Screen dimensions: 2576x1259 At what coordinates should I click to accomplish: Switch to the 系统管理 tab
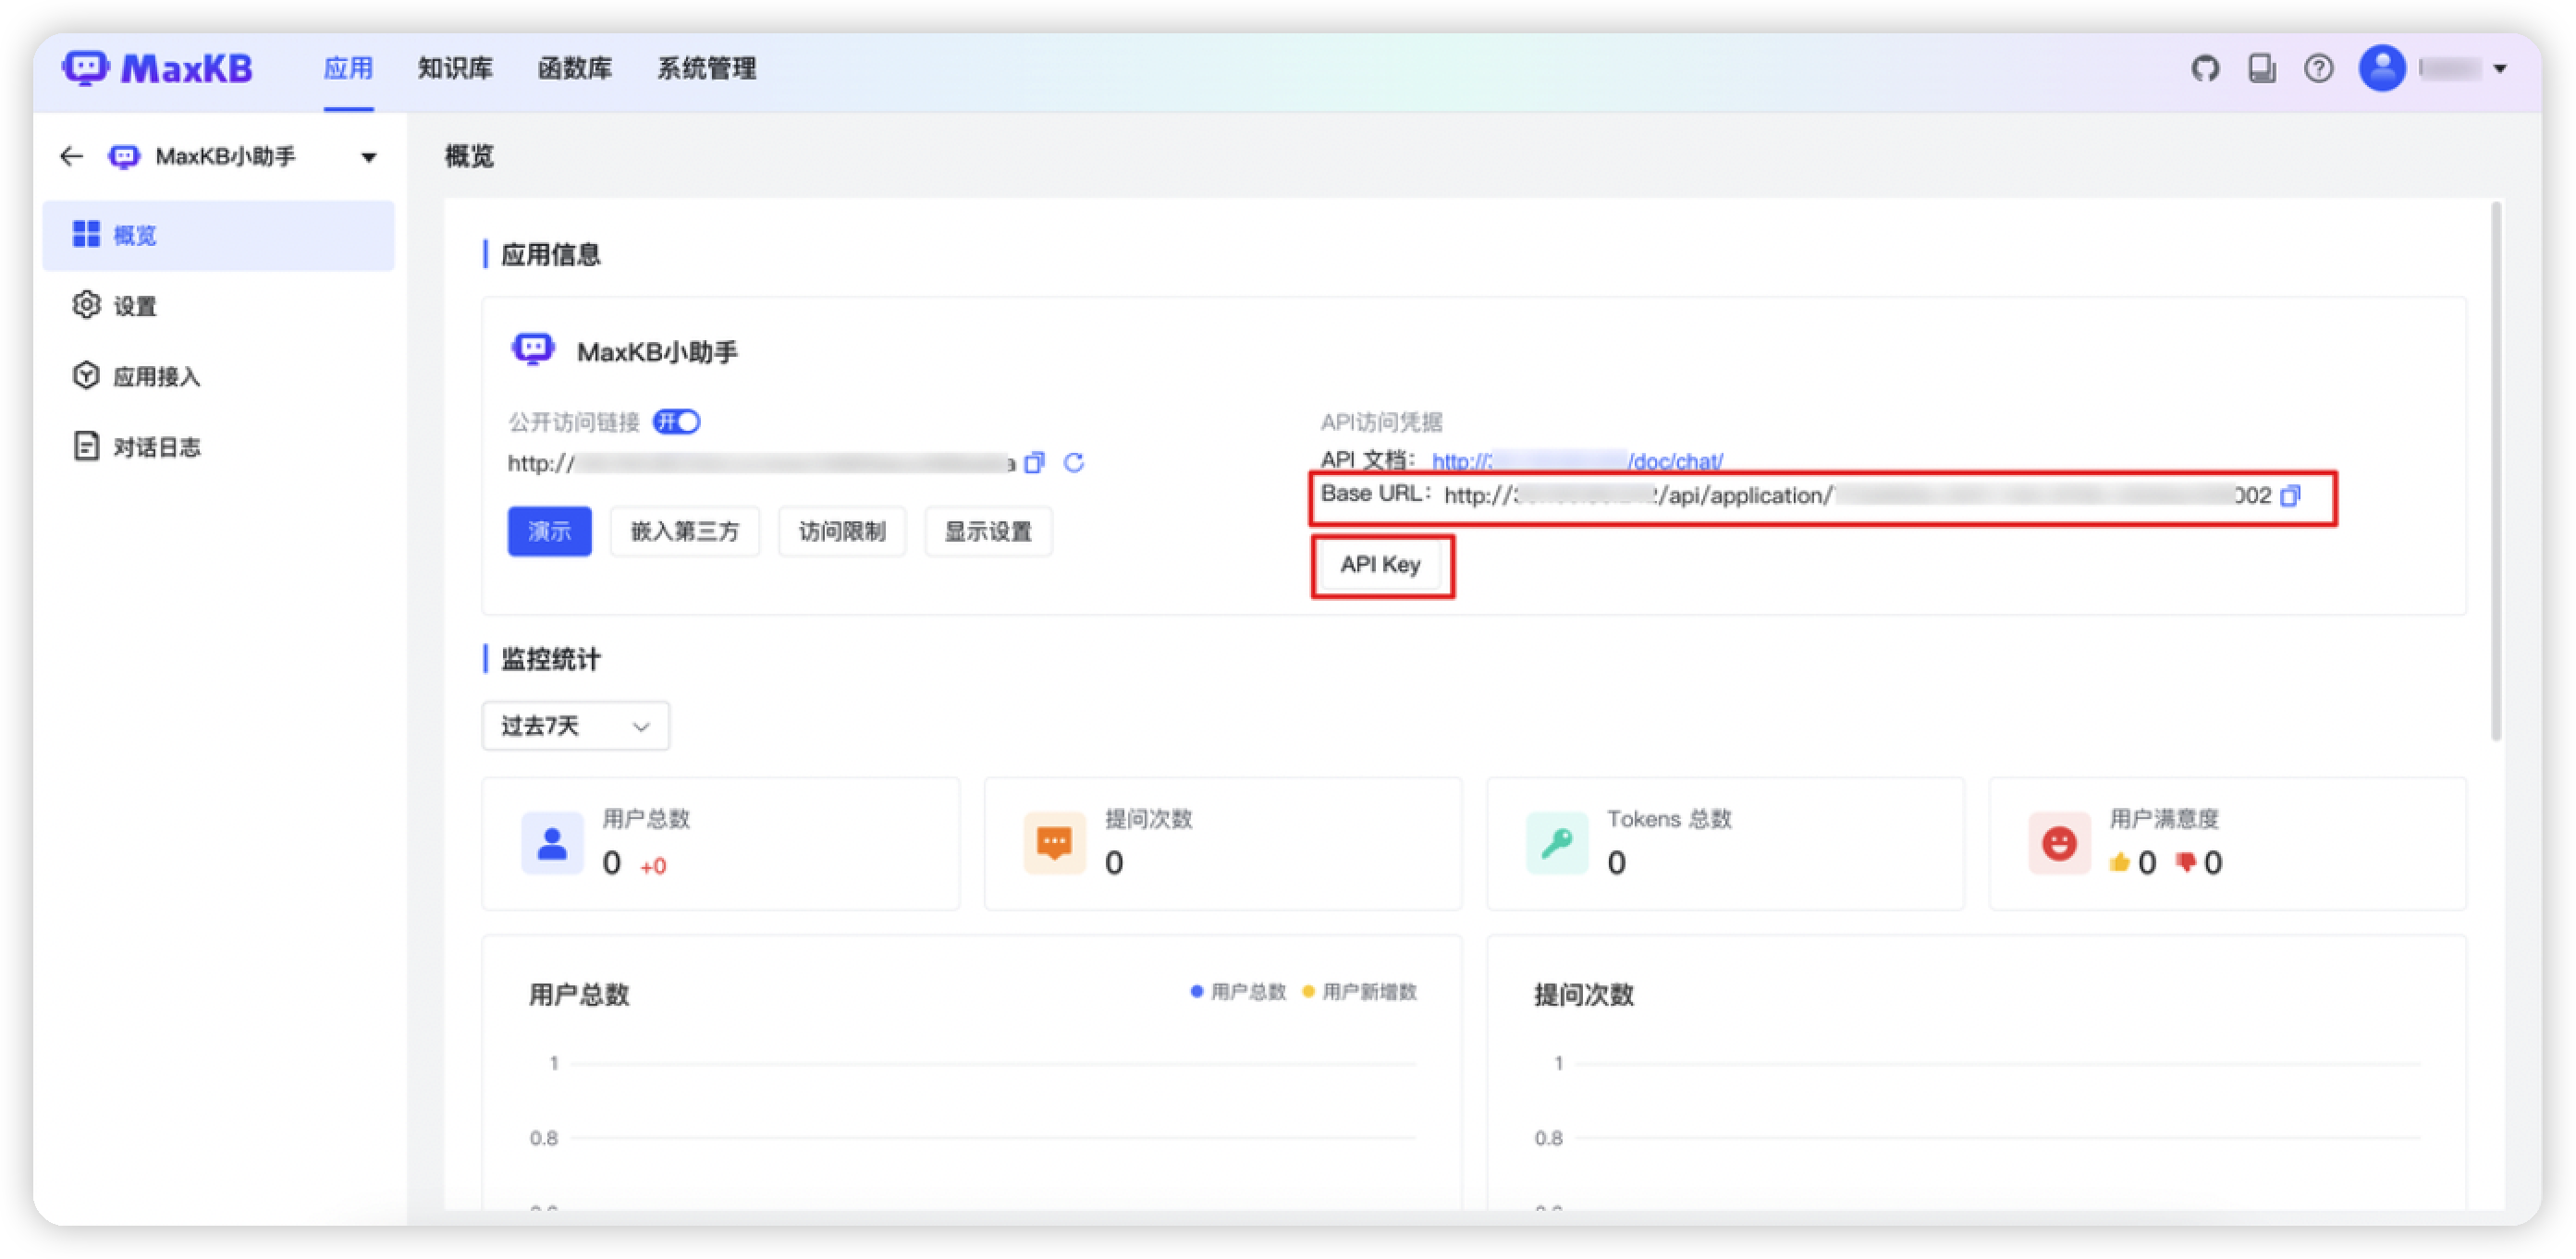tap(706, 68)
